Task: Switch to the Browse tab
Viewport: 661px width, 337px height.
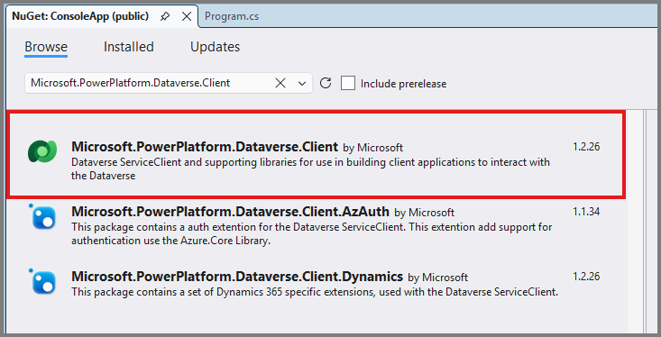Action: click(46, 47)
